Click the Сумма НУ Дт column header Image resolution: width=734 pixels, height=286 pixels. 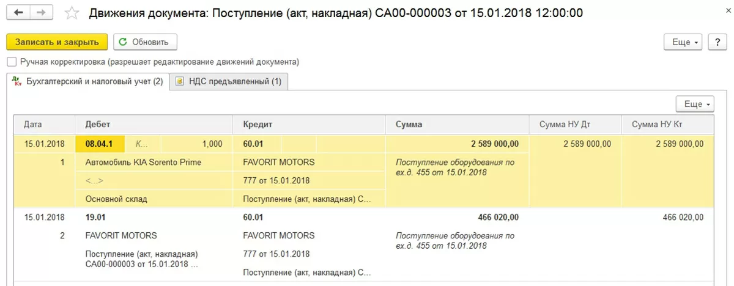[x=565, y=125]
